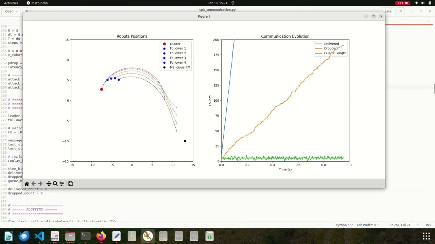Open Thunderbird mail from the dock
The height and width of the screenshot is (244, 435).
24,236
